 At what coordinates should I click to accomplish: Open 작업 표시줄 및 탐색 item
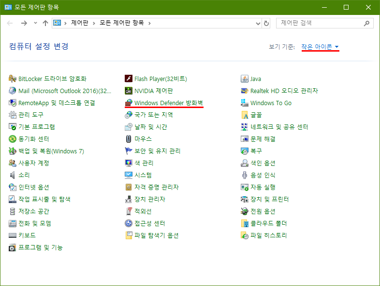[x=40, y=199]
